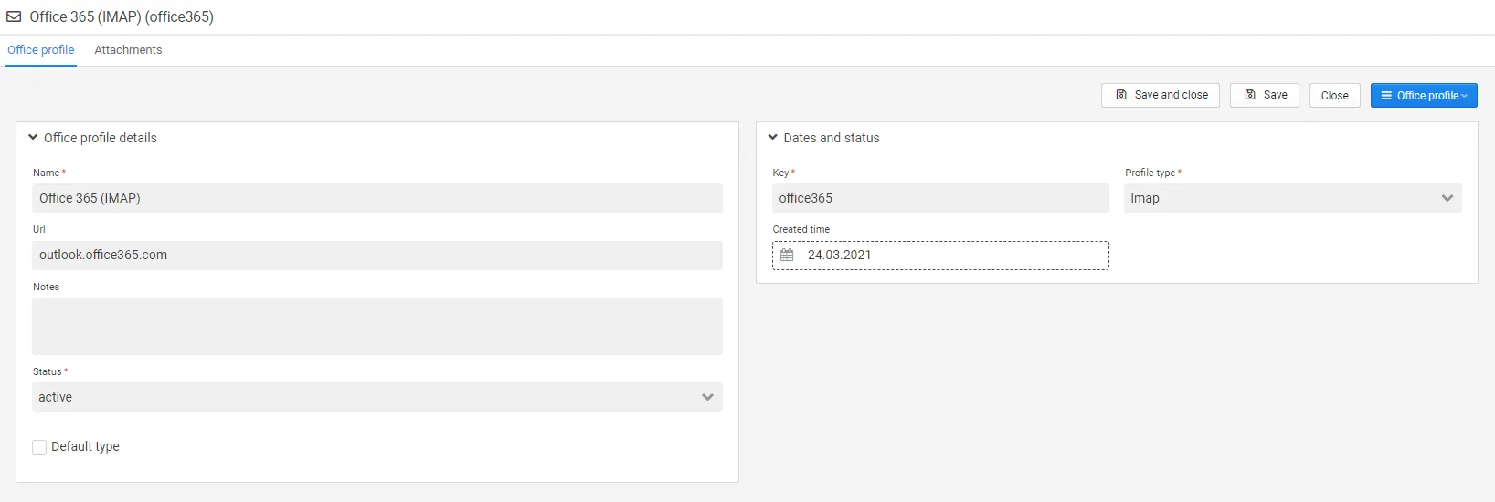Switch to the Attachments tab
This screenshot has height=502, width=1495.
128,50
